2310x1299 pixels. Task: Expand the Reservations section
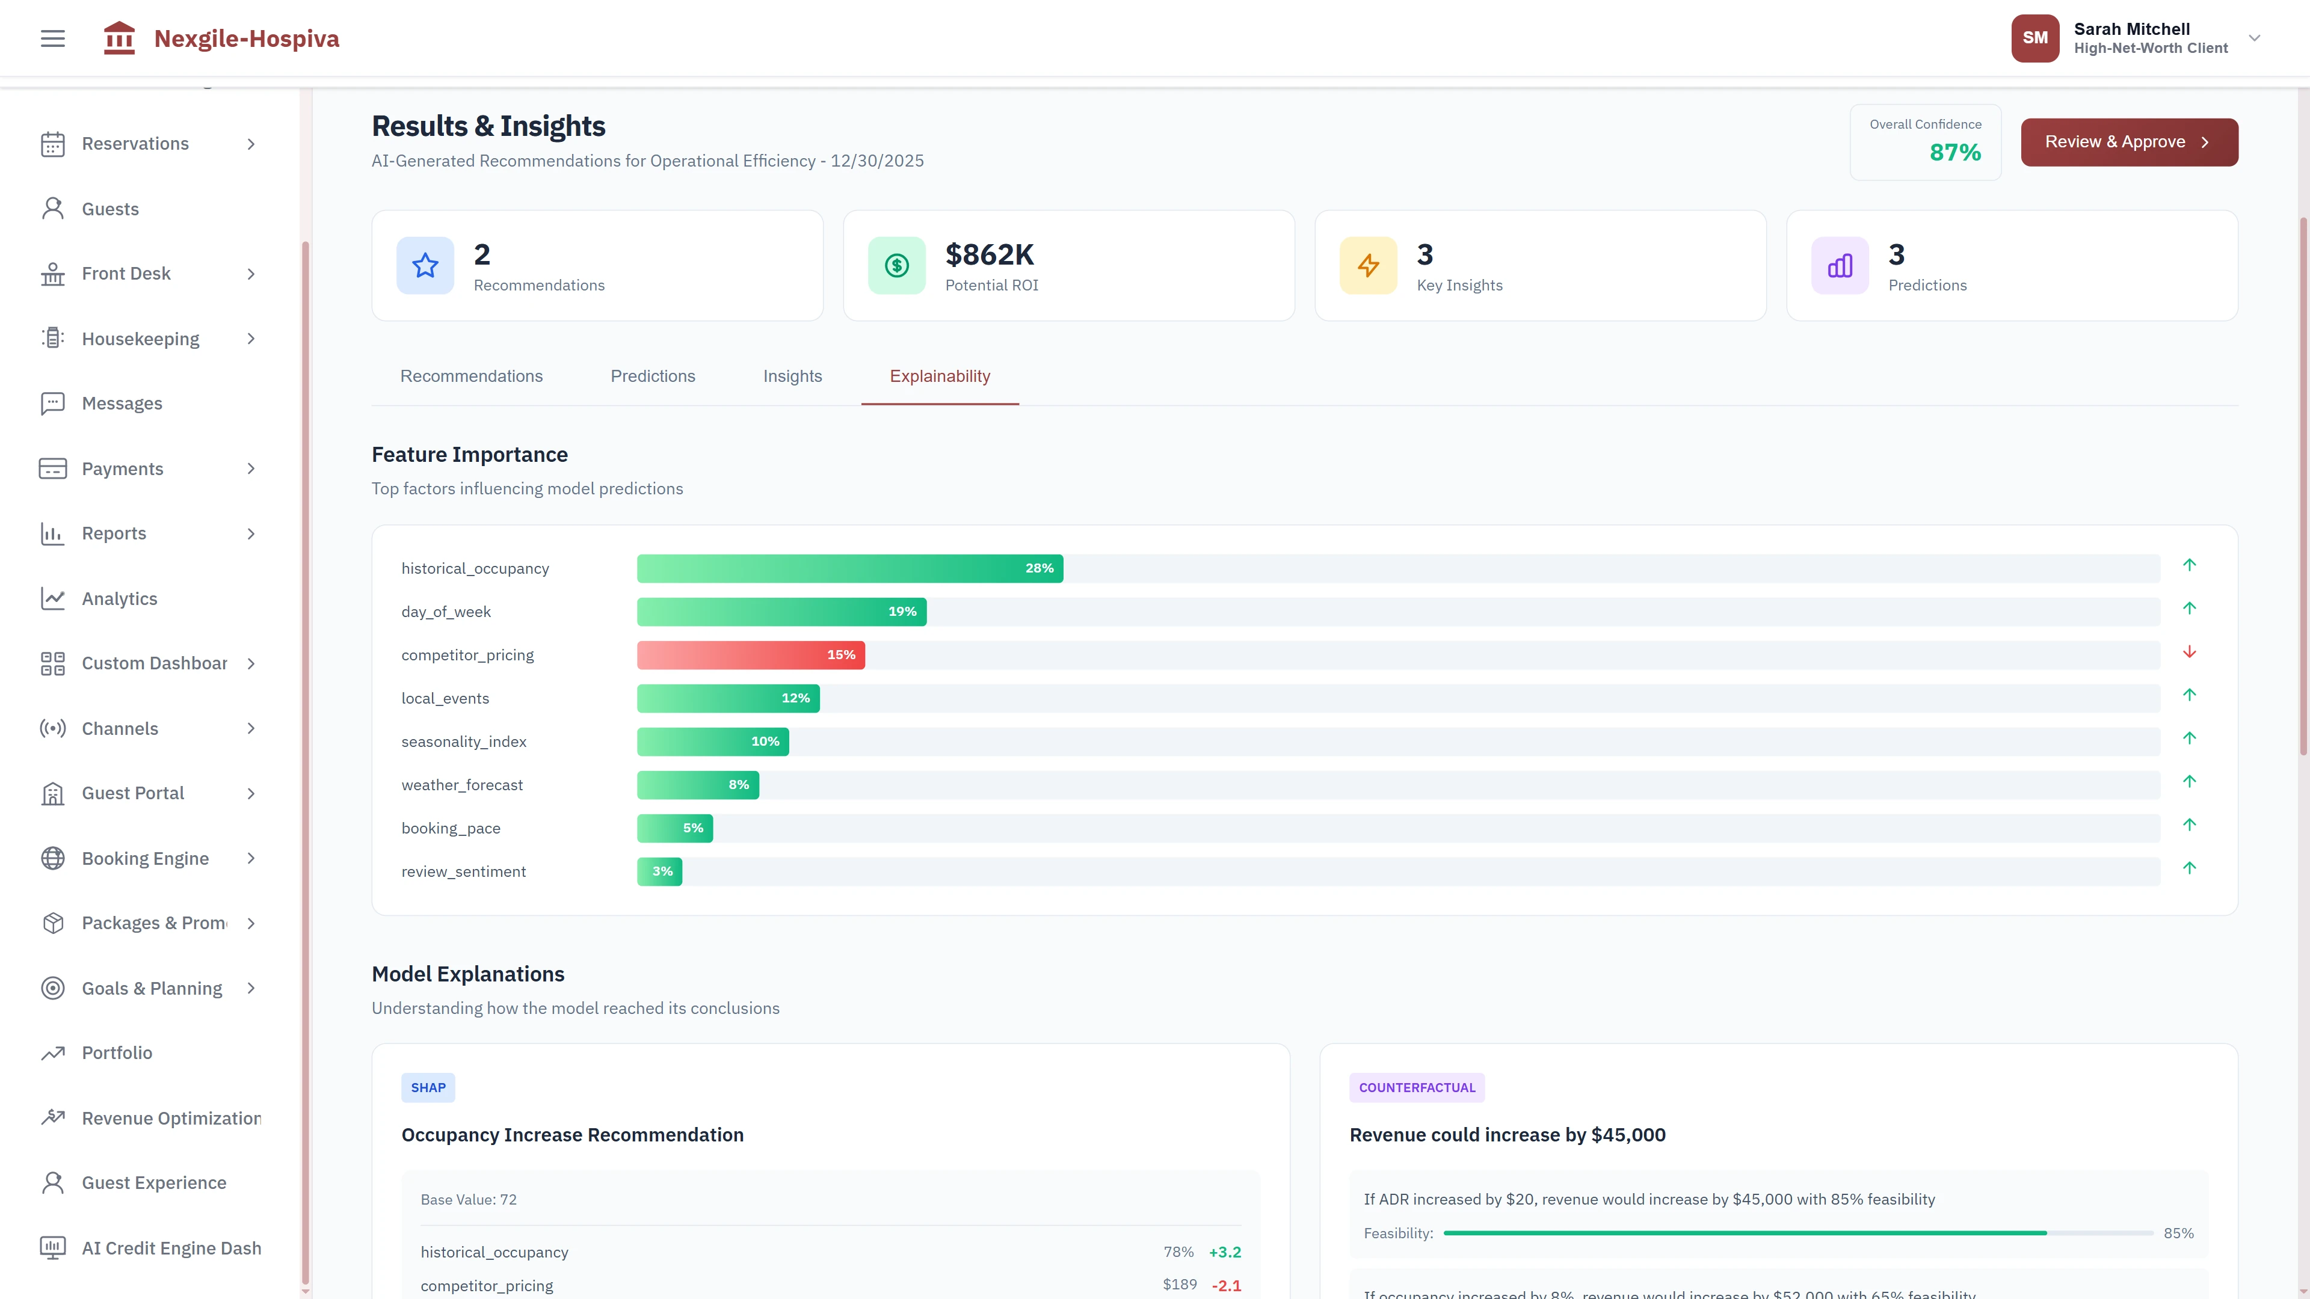(x=251, y=144)
